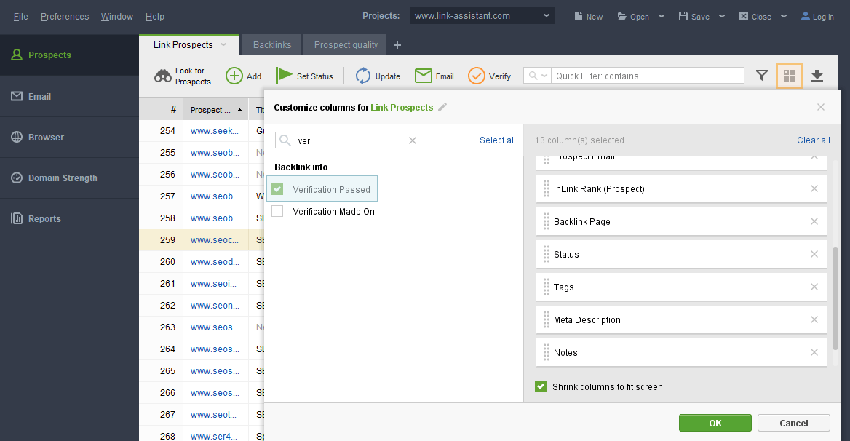The height and width of the screenshot is (441, 850).
Task: Click OK to apply columns
Action: tap(715, 423)
